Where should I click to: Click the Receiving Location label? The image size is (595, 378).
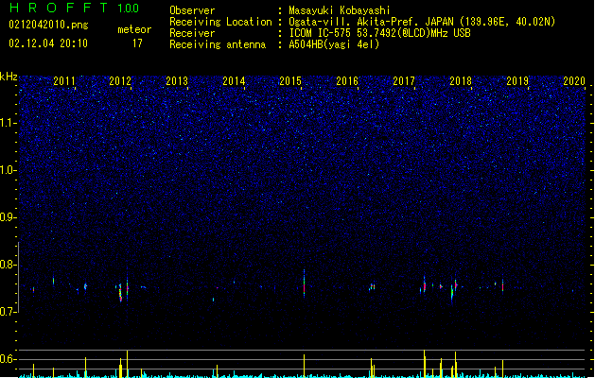pyautogui.click(x=220, y=22)
